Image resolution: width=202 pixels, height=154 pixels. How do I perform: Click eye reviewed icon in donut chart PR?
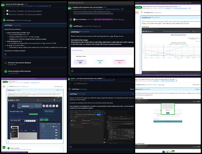[x=70, y=89]
